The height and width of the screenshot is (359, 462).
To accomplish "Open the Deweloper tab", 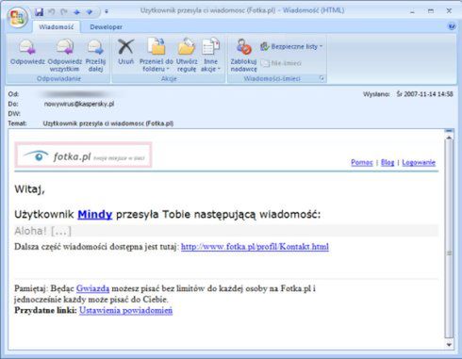I will tap(106, 27).
